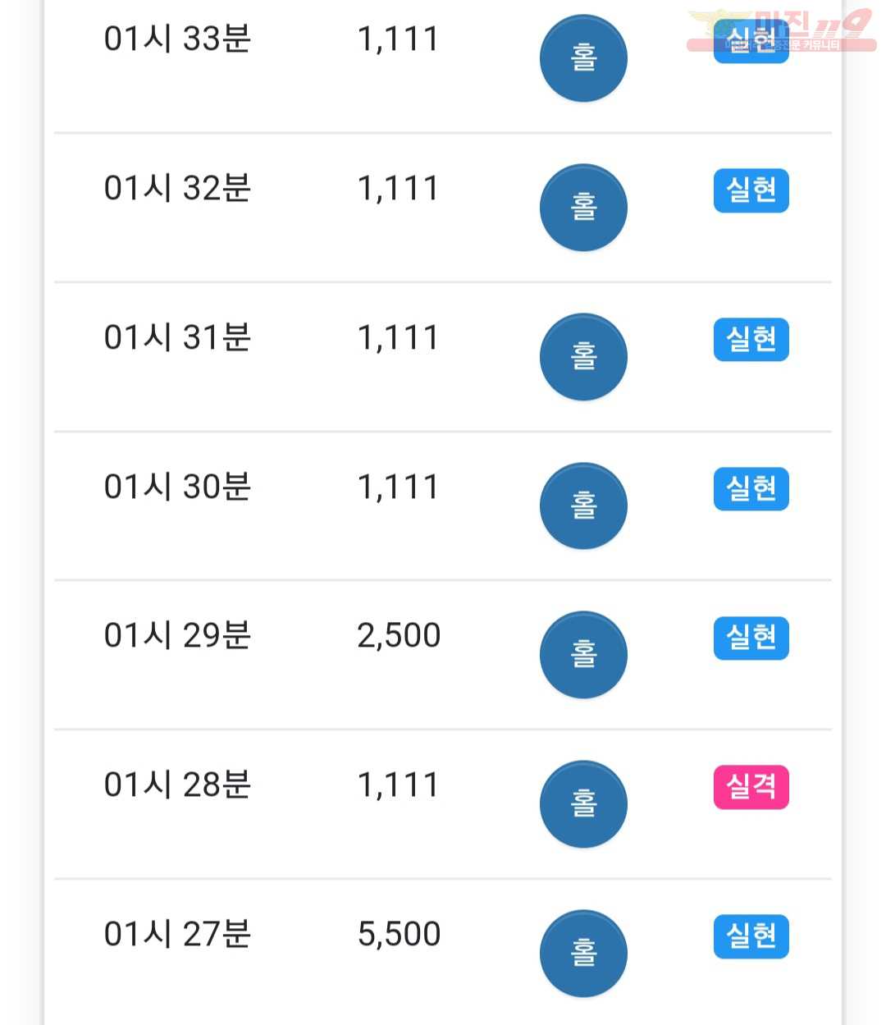The width and height of the screenshot is (886, 1025).
Task: Select the 실현 badge for 01시 31분
Action: 751,339
